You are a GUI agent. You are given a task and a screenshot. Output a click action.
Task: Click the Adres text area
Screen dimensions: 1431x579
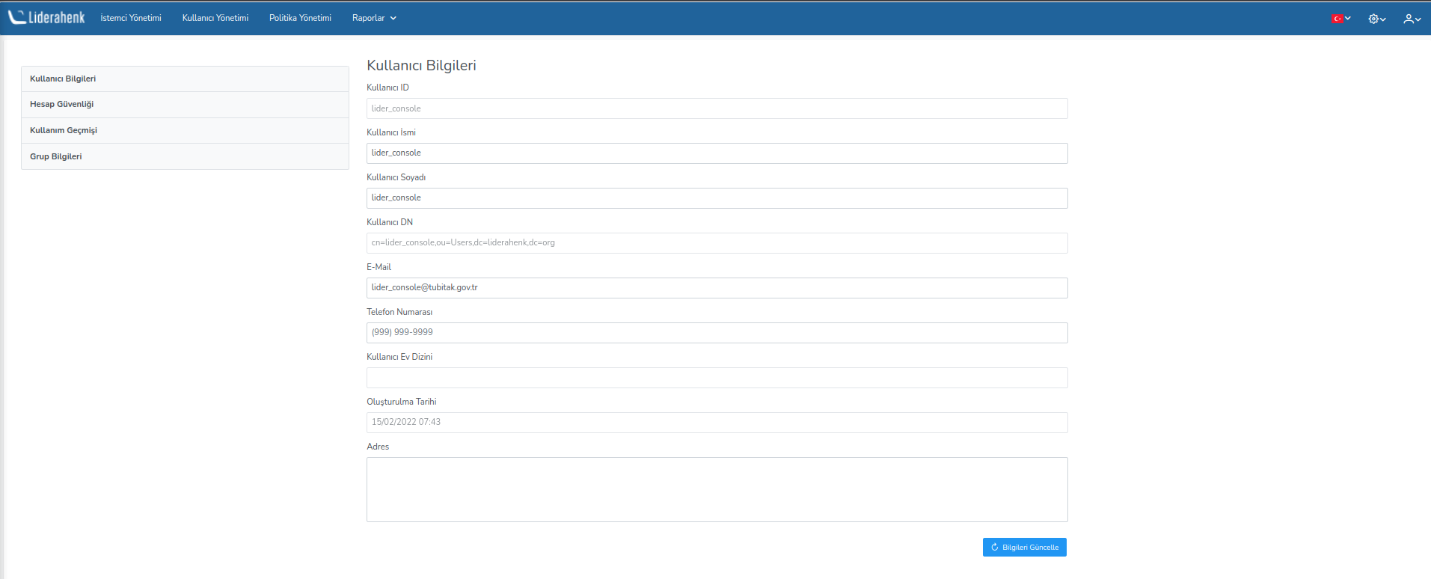(717, 489)
